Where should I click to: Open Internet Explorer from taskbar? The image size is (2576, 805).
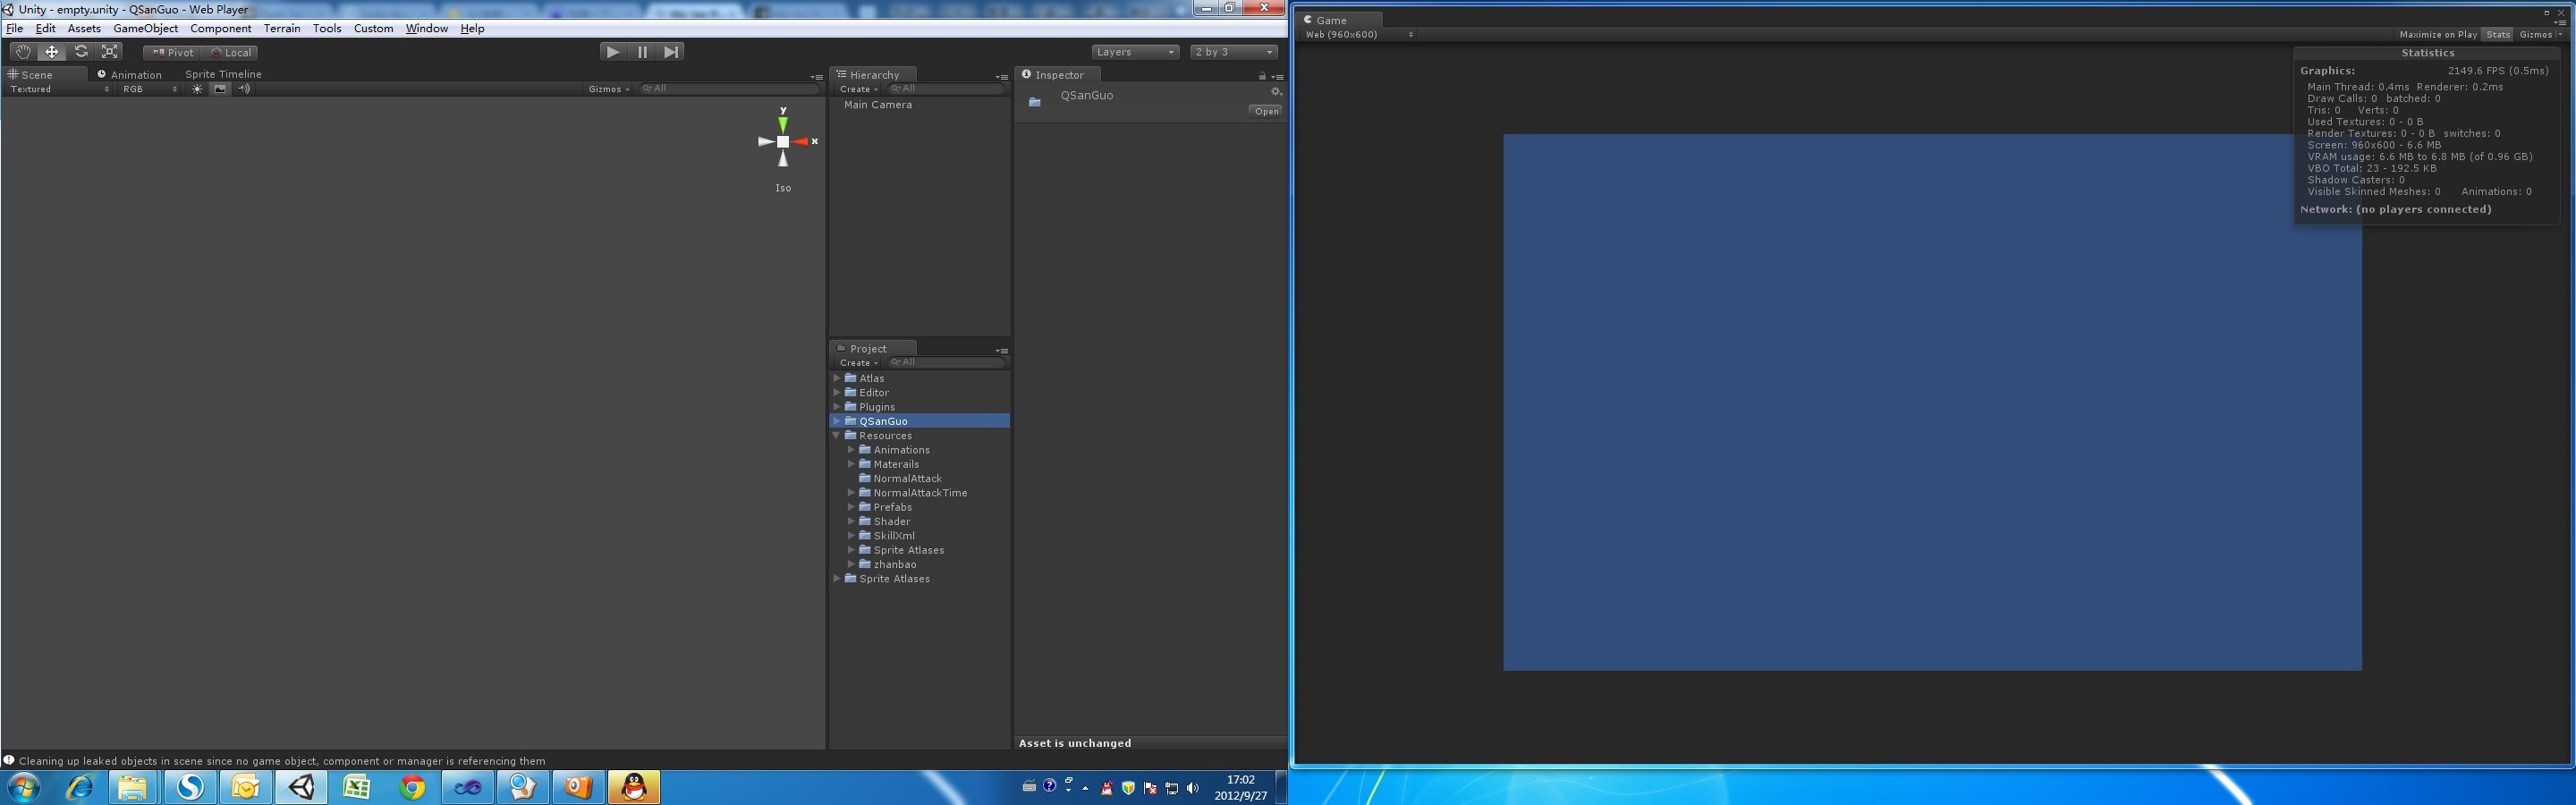click(79, 788)
